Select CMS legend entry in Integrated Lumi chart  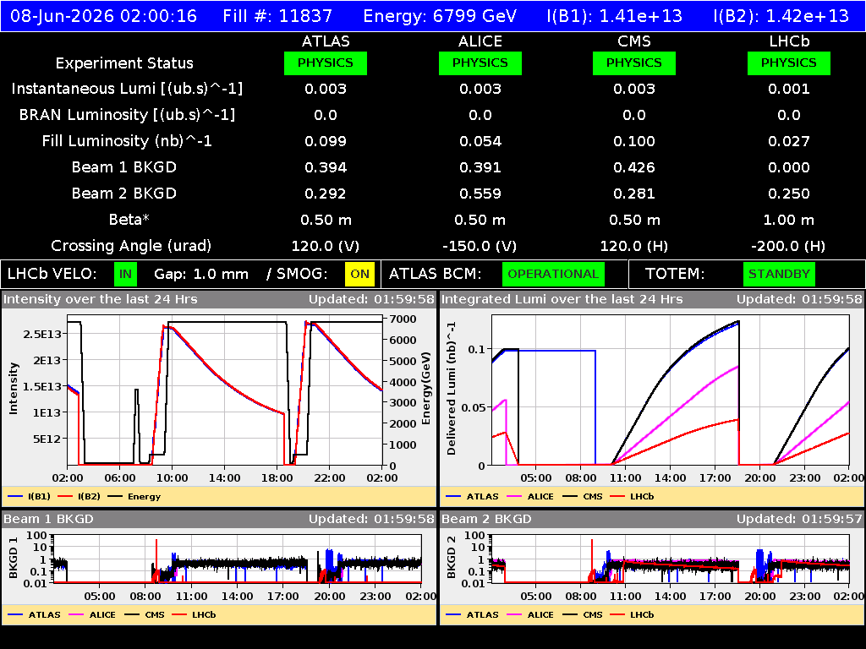582,496
